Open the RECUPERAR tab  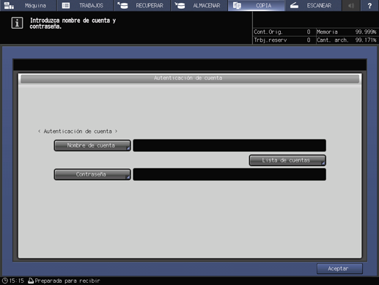(x=142, y=5)
